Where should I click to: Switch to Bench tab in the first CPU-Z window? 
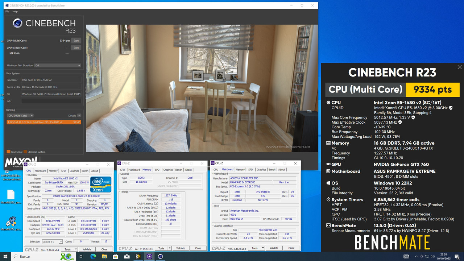point(85,171)
